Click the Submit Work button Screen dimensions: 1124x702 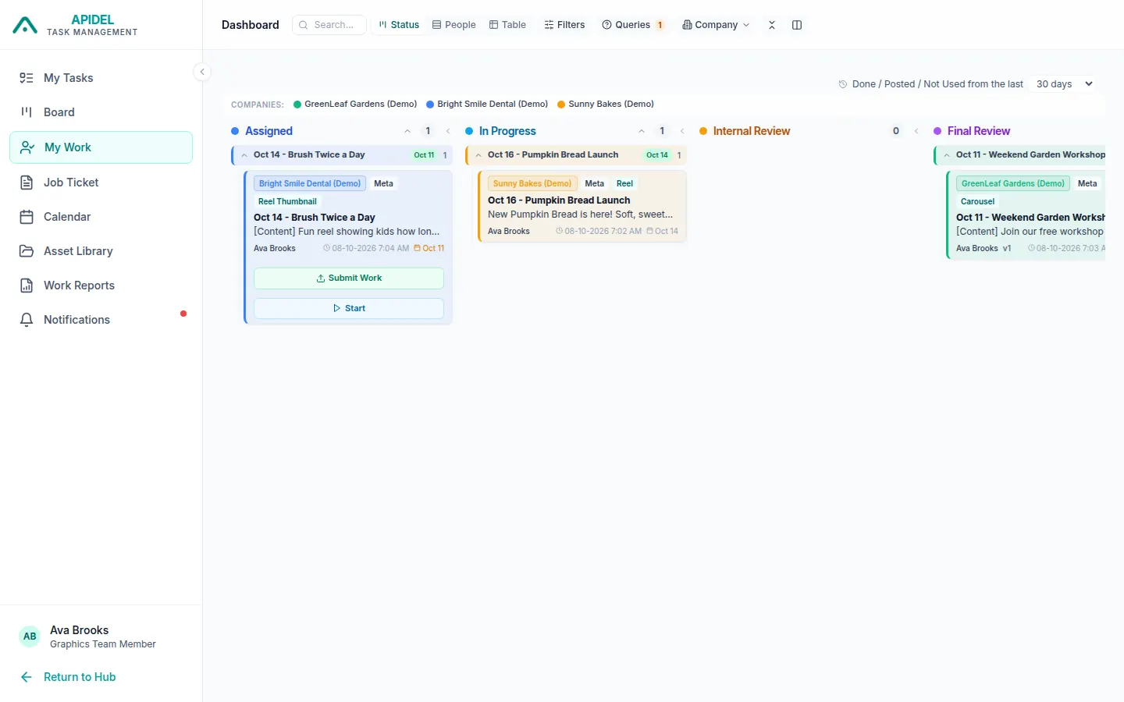point(349,278)
